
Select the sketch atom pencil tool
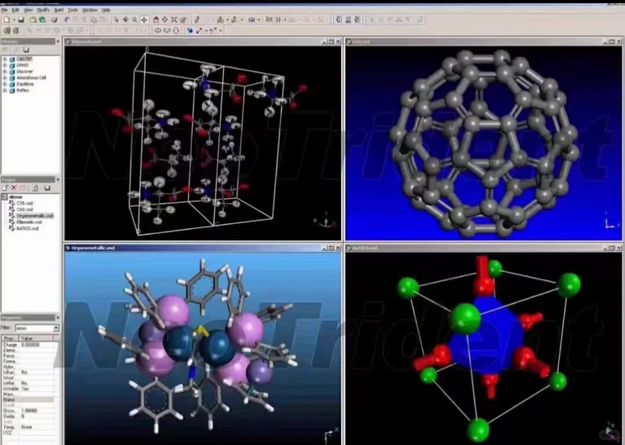point(196,20)
